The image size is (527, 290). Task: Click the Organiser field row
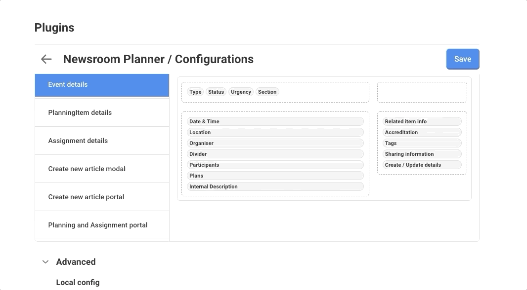point(275,143)
